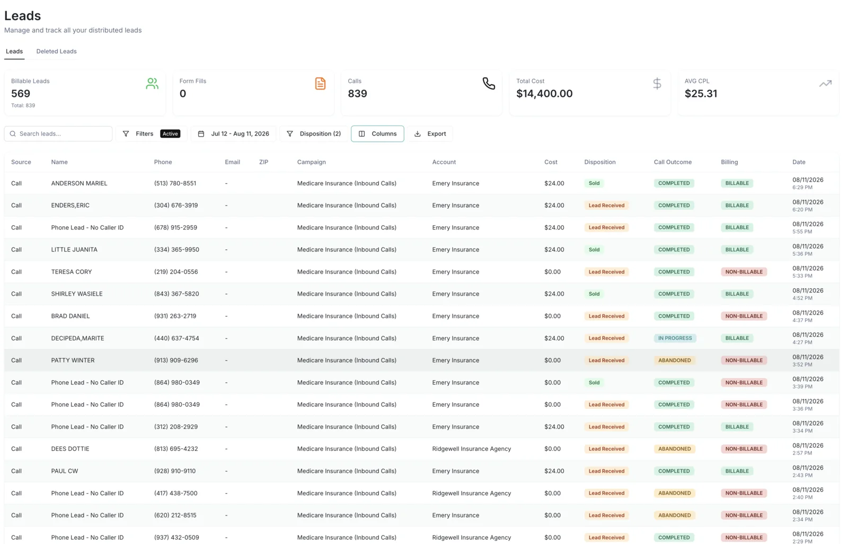This screenshot has height=544, width=848.
Task: Click the funnel icon in Filters
Action: coord(126,134)
